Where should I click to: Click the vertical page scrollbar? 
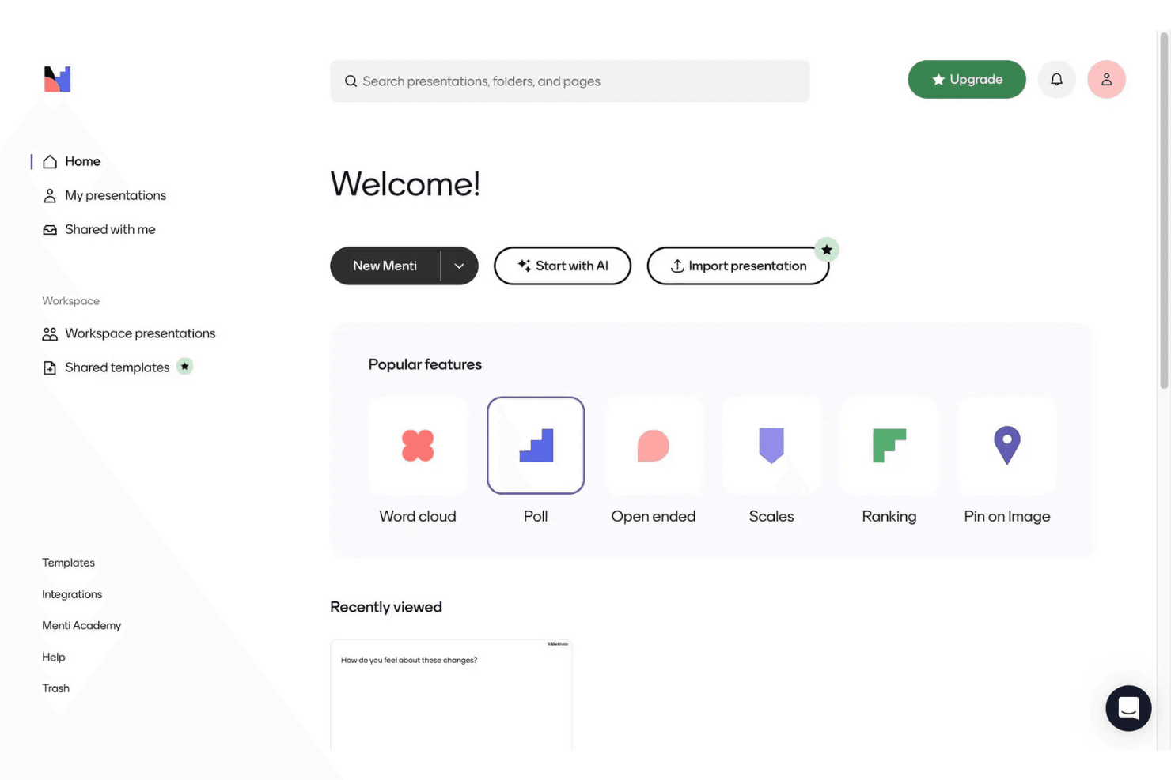[x=1164, y=211]
